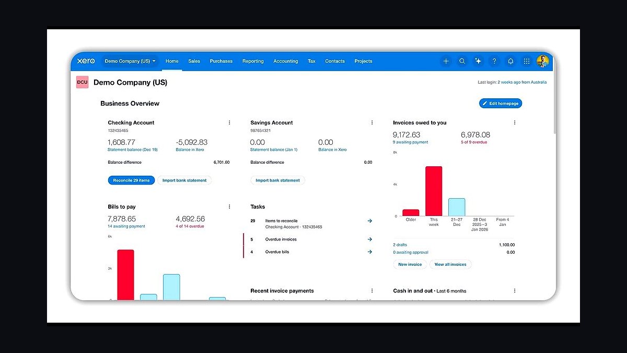
Task: Open the Sales menu
Action: coord(194,61)
